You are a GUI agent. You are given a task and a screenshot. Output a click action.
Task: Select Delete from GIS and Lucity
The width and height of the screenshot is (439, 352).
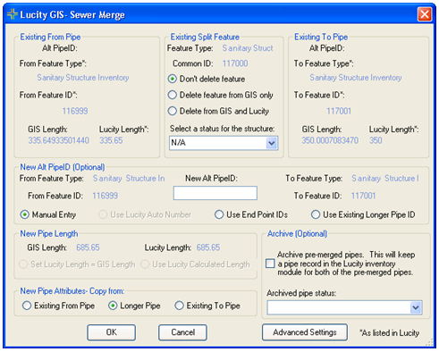pyautogui.click(x=218, y=111)
